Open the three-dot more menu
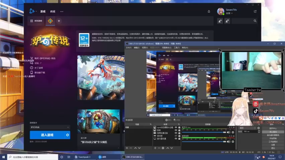The width and height of the screenshot is (285, 160). tap(62, 11)
